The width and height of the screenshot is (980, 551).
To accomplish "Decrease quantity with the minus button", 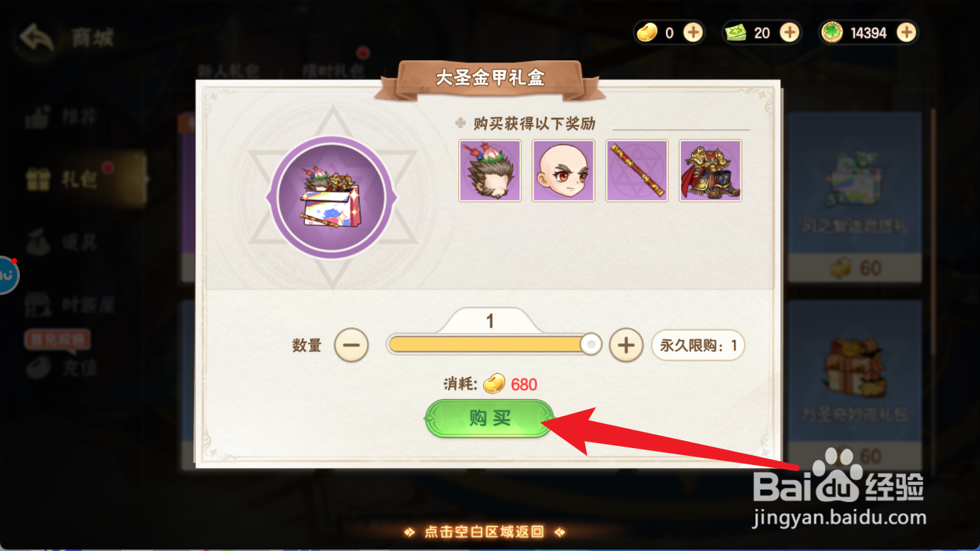I will pos(351,345).
